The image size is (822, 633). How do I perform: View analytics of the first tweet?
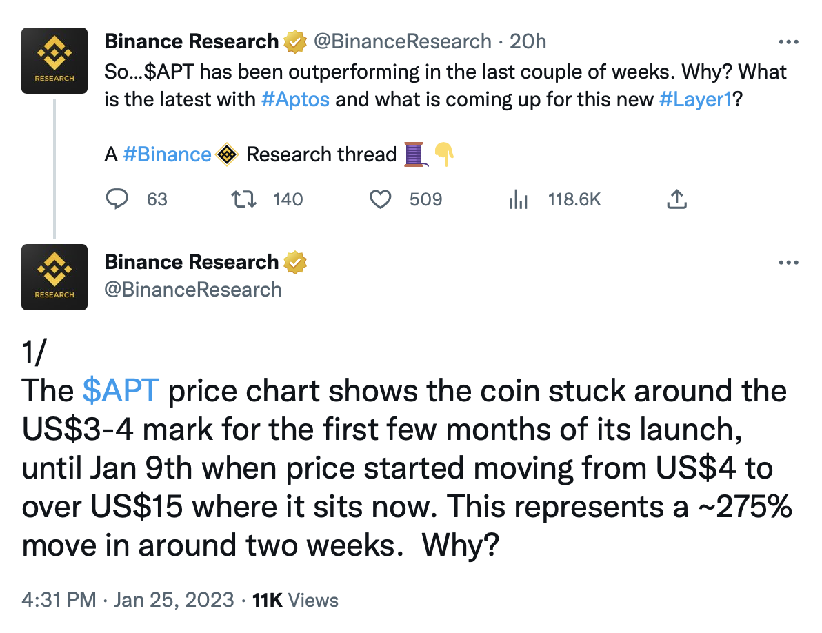518,200
